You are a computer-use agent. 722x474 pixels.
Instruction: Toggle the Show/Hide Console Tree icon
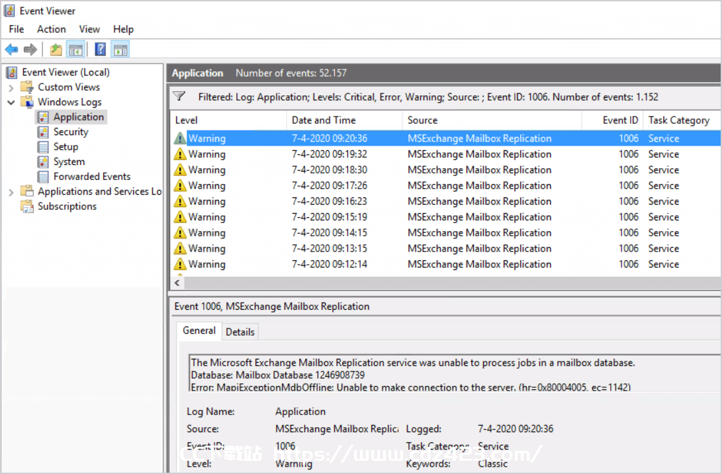coord(75,49)
